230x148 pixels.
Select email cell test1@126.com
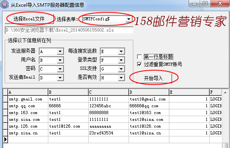149,126
